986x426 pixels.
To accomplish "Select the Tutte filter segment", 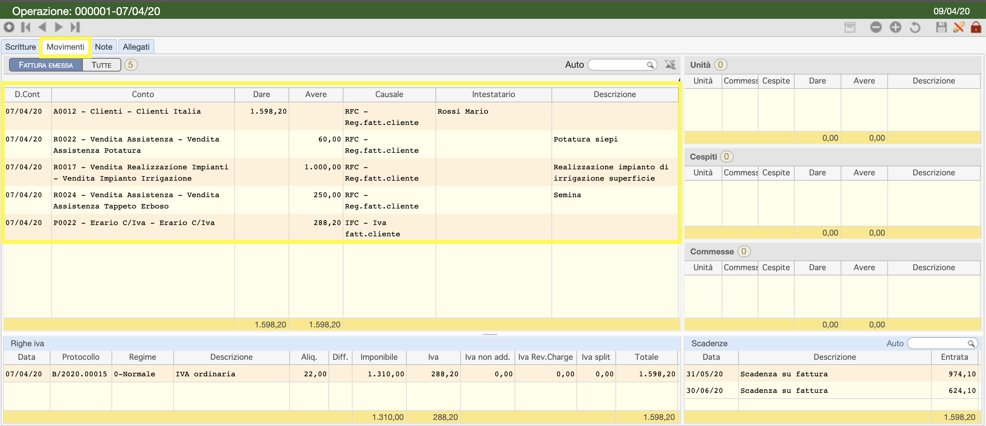I will click(101, 65).
